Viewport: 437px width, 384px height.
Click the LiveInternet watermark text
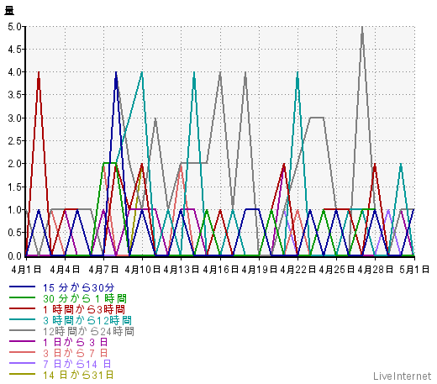coord(403,376)
